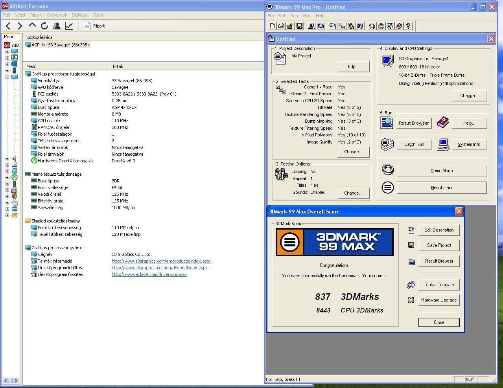503x388 pixels.
Task: Expand the network node below the storage node
Action: point(7,171)
